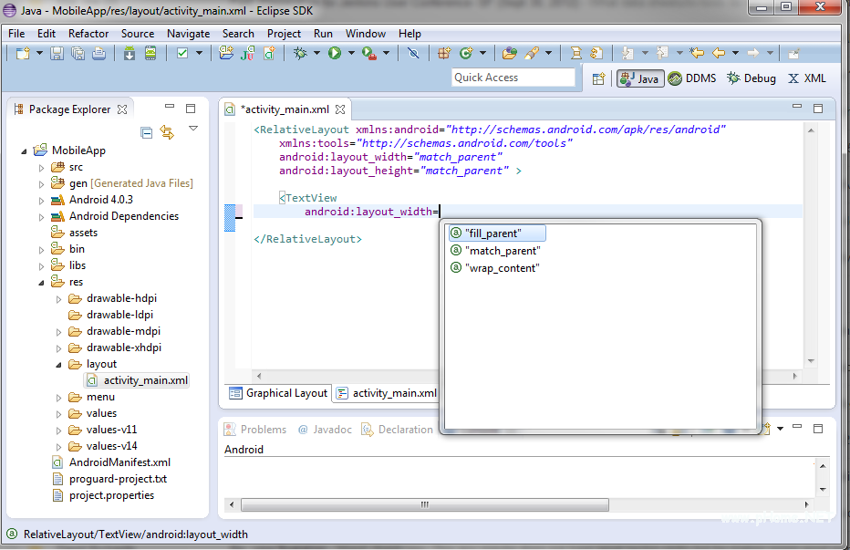The width and height of the screenshot is (850, 550).
Task: Click the Print toolbar icon
Action: pyautogui.click(x=98, y=54)
